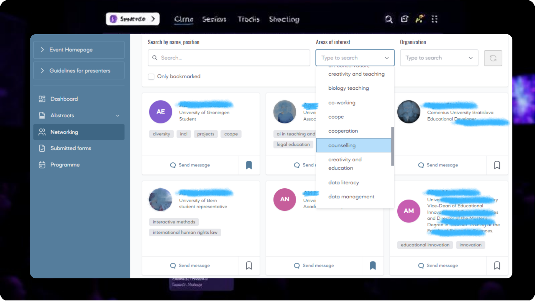The height and width of the screenshot is (301, 535).
Task: Open Submitted forms in sidebar
Action: (x=70, y=148)
